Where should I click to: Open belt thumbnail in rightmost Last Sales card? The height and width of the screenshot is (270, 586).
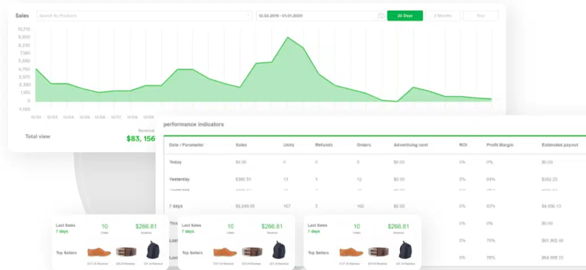[378, 252]
